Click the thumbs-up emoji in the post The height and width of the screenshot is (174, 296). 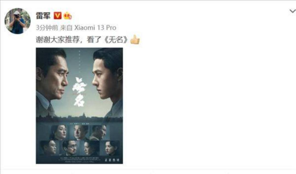pyautogui.click(x=135, y=40)
